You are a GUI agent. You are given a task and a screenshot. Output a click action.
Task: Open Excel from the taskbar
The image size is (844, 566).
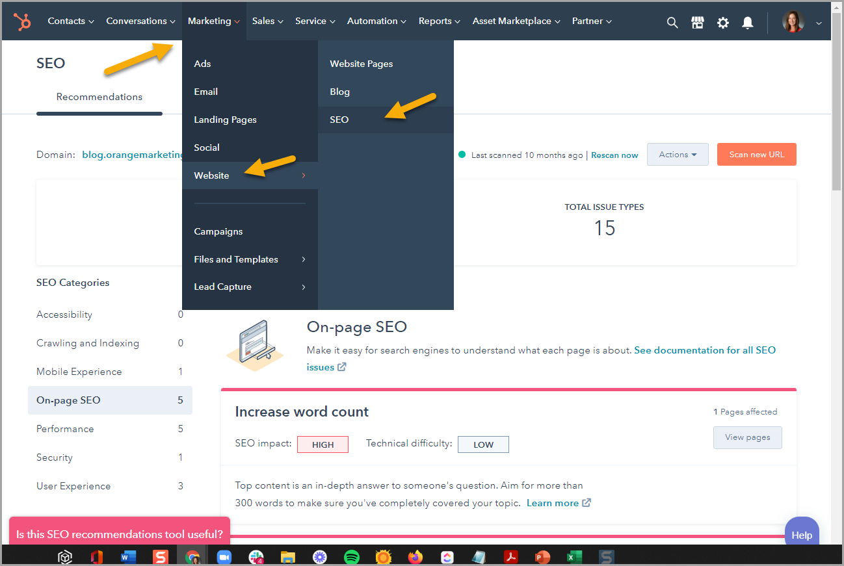[x=575, y=557]
